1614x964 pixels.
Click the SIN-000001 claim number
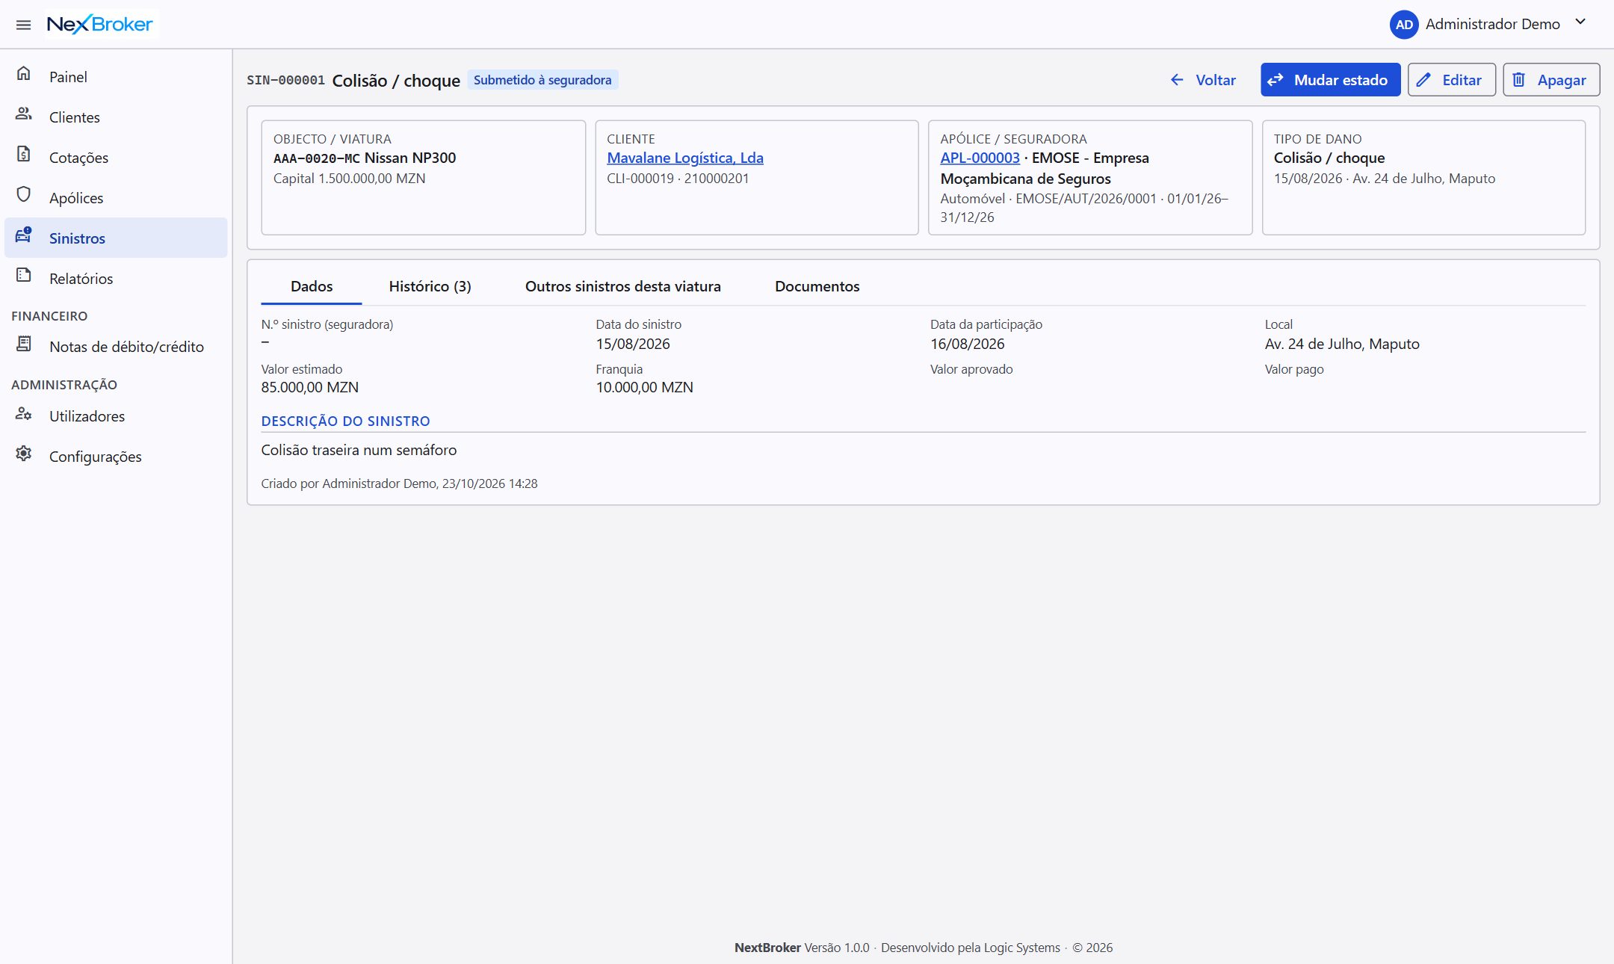[285, 80]
